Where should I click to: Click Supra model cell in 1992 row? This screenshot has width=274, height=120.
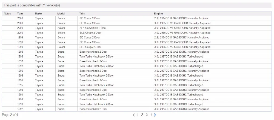66,109
